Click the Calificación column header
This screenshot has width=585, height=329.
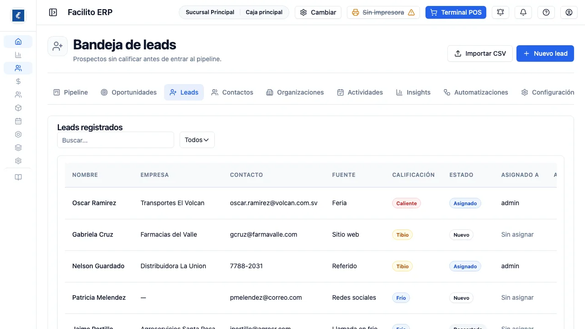[414, 175]
